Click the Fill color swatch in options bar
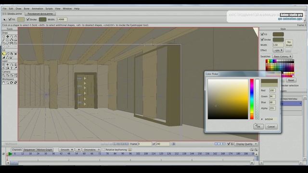Viewport: 308px width, 173px height. [21, 19]
